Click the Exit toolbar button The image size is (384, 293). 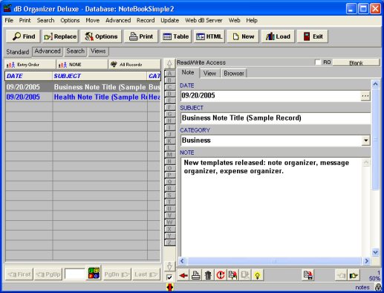[313, 36]
